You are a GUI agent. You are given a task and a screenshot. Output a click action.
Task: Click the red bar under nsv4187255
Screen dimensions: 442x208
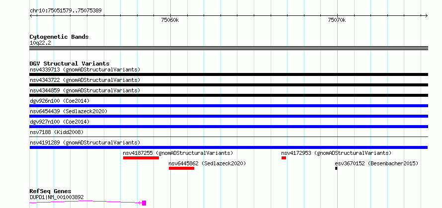click(141, 158)
